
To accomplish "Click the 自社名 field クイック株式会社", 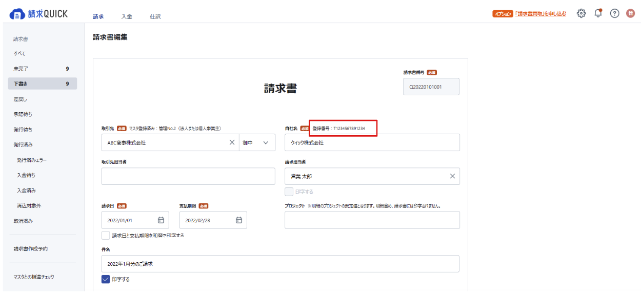I will point(372,143).
